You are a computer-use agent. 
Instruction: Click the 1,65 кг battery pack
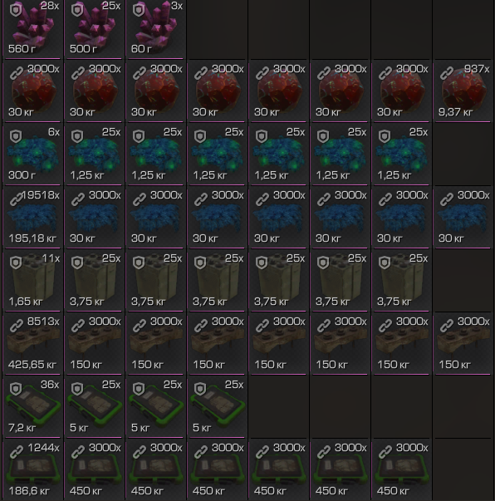pos(32,282)
